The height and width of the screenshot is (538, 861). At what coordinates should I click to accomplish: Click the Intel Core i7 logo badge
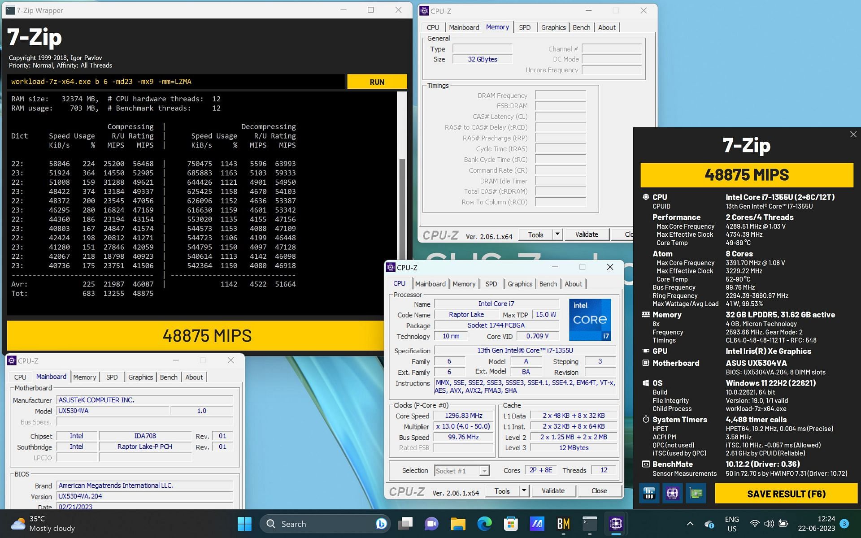tap(590, 320)
